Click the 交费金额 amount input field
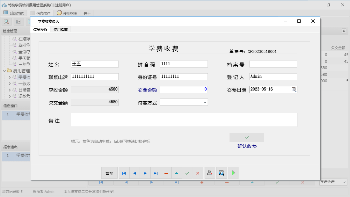The image size is (350, 197). point(184,90)
